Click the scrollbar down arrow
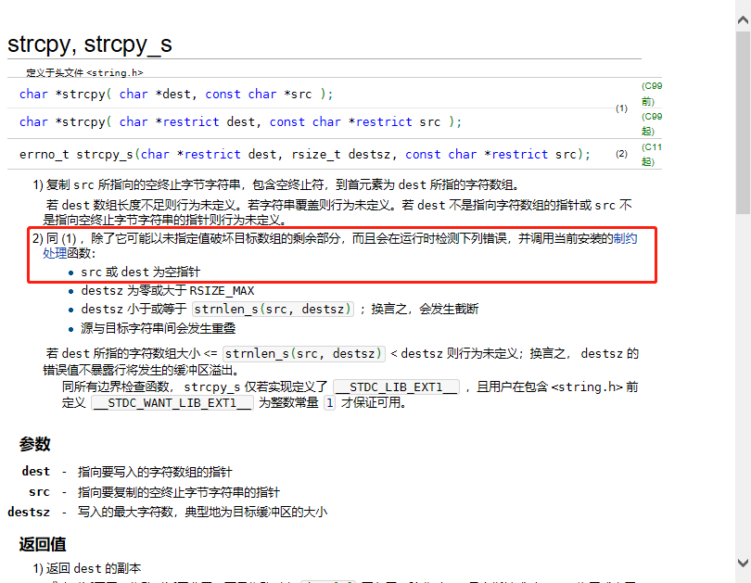This screenshot has width=751, height=583. click(x=743, y=563)
